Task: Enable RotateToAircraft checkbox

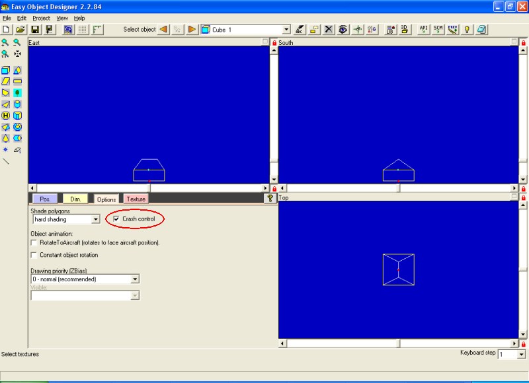Action: pyautogui.click(x=34, y=242)
